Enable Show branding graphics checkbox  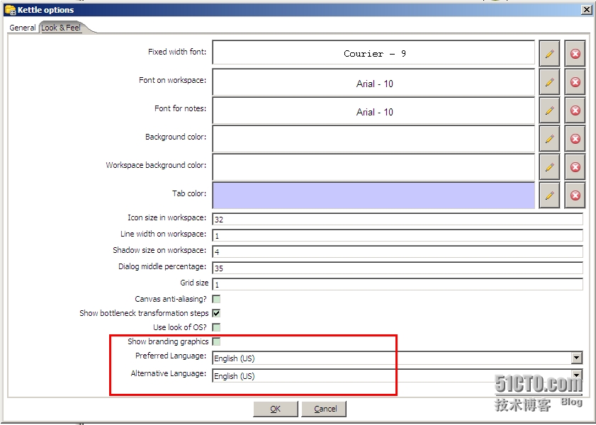216,341
